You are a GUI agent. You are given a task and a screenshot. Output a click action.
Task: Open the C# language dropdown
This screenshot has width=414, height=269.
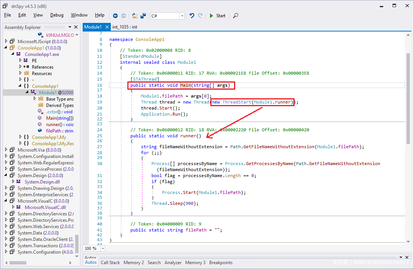coord(182,16)
